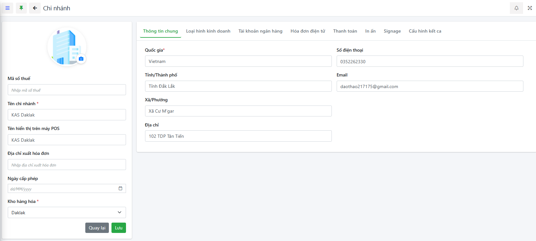Go back using the arrow icon
Image resolution: width=536 pixels, height=241 pixels.
35,8
